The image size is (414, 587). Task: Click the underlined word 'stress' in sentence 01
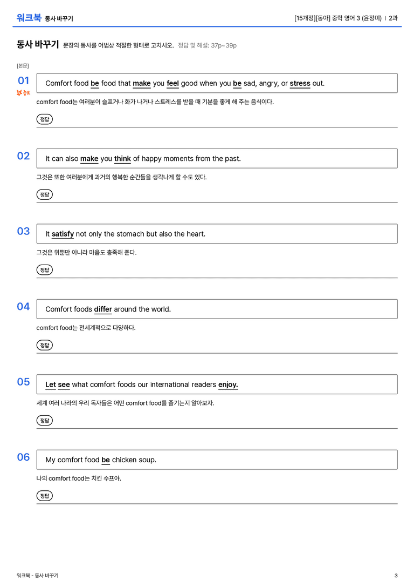pyautogui.click(x=300, y=84)
